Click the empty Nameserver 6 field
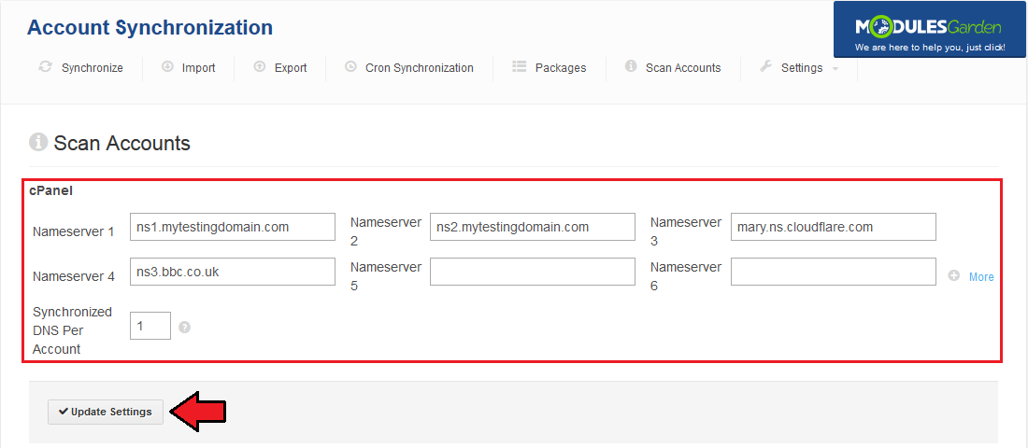 [x=834, y=272]
